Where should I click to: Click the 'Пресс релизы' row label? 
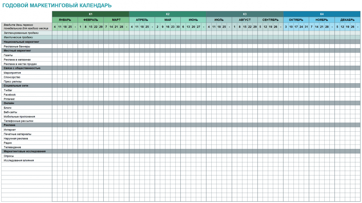coord(27,82)
